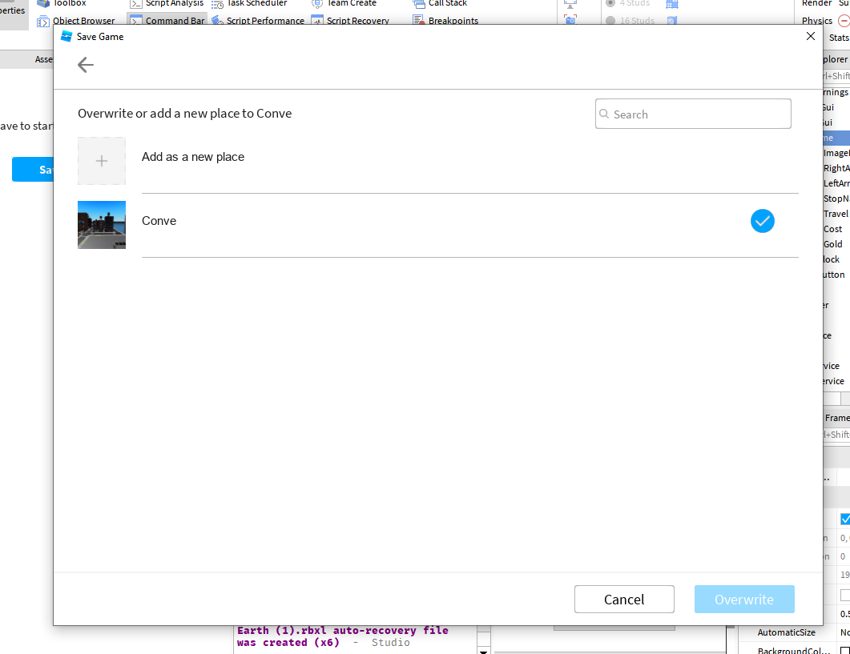Screen dimensions: 850x654
Task: Open the Call Stack panel
Action: point(446,5)
